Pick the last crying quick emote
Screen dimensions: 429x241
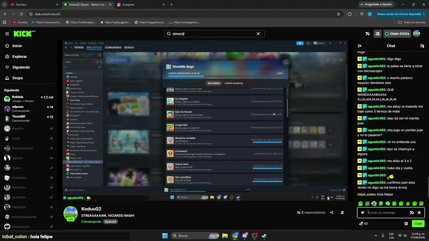421,204
